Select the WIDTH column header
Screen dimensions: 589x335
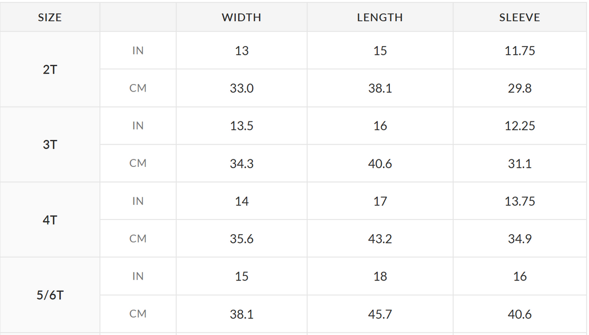click(x=242, y=17)
